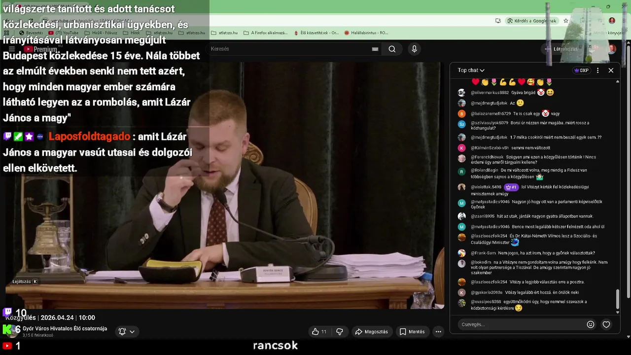
Task: Open on-screen keyboard icon in search box
Action: [x=375, y=49]
